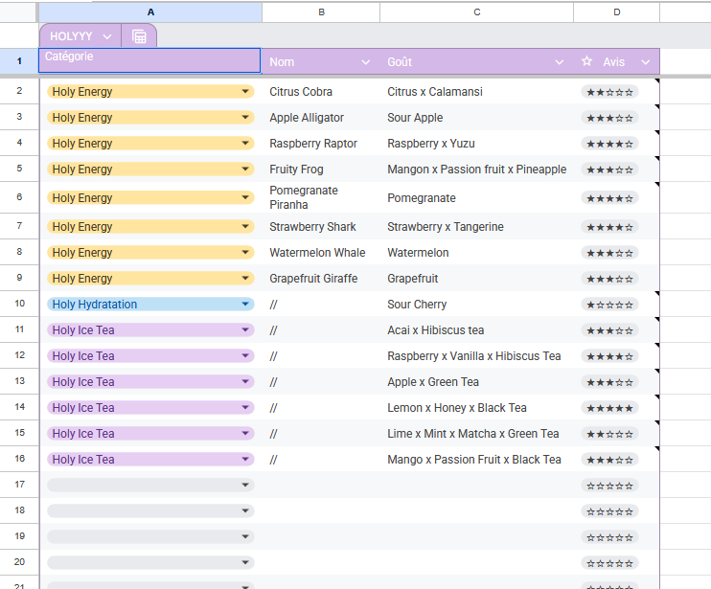Open the table calculator icon beside HOLYYY
Screen dimensions: 711x589
click(139, 36)
